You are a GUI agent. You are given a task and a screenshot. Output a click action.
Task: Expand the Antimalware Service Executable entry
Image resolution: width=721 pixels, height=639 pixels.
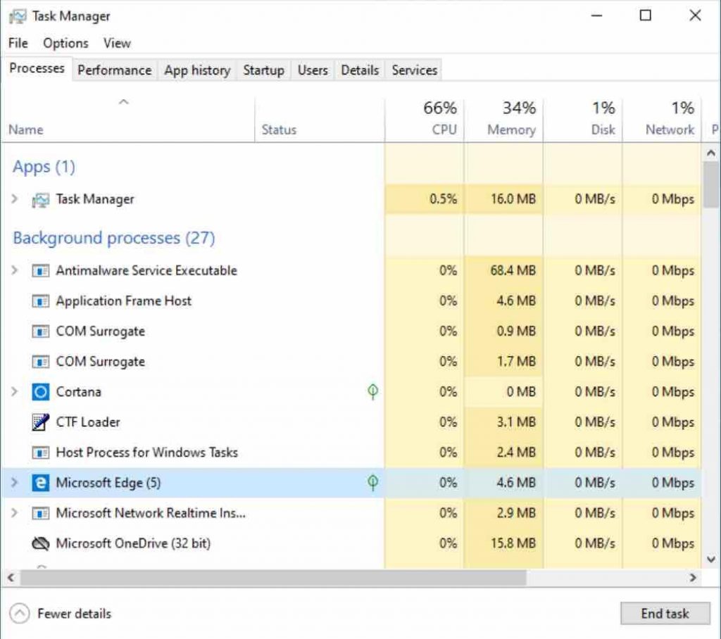coord(14,270)
